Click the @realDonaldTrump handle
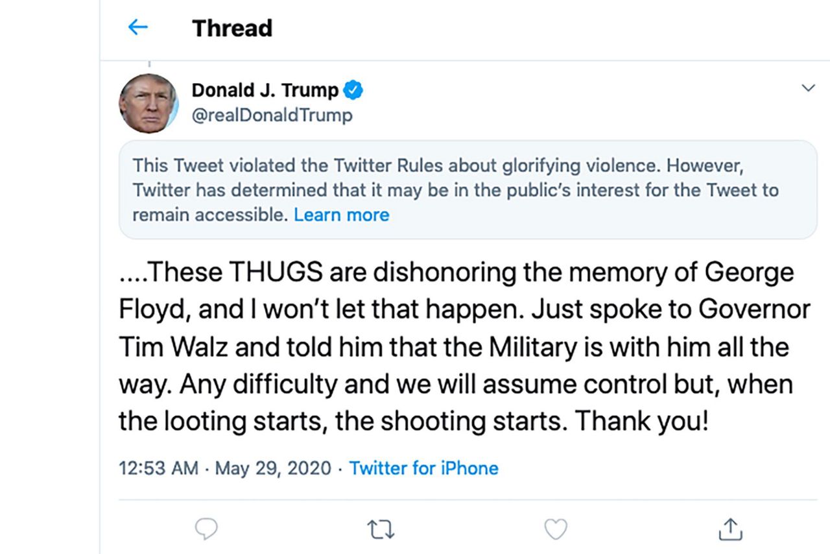Screen dimensions: 830x554 click(272, 115)
